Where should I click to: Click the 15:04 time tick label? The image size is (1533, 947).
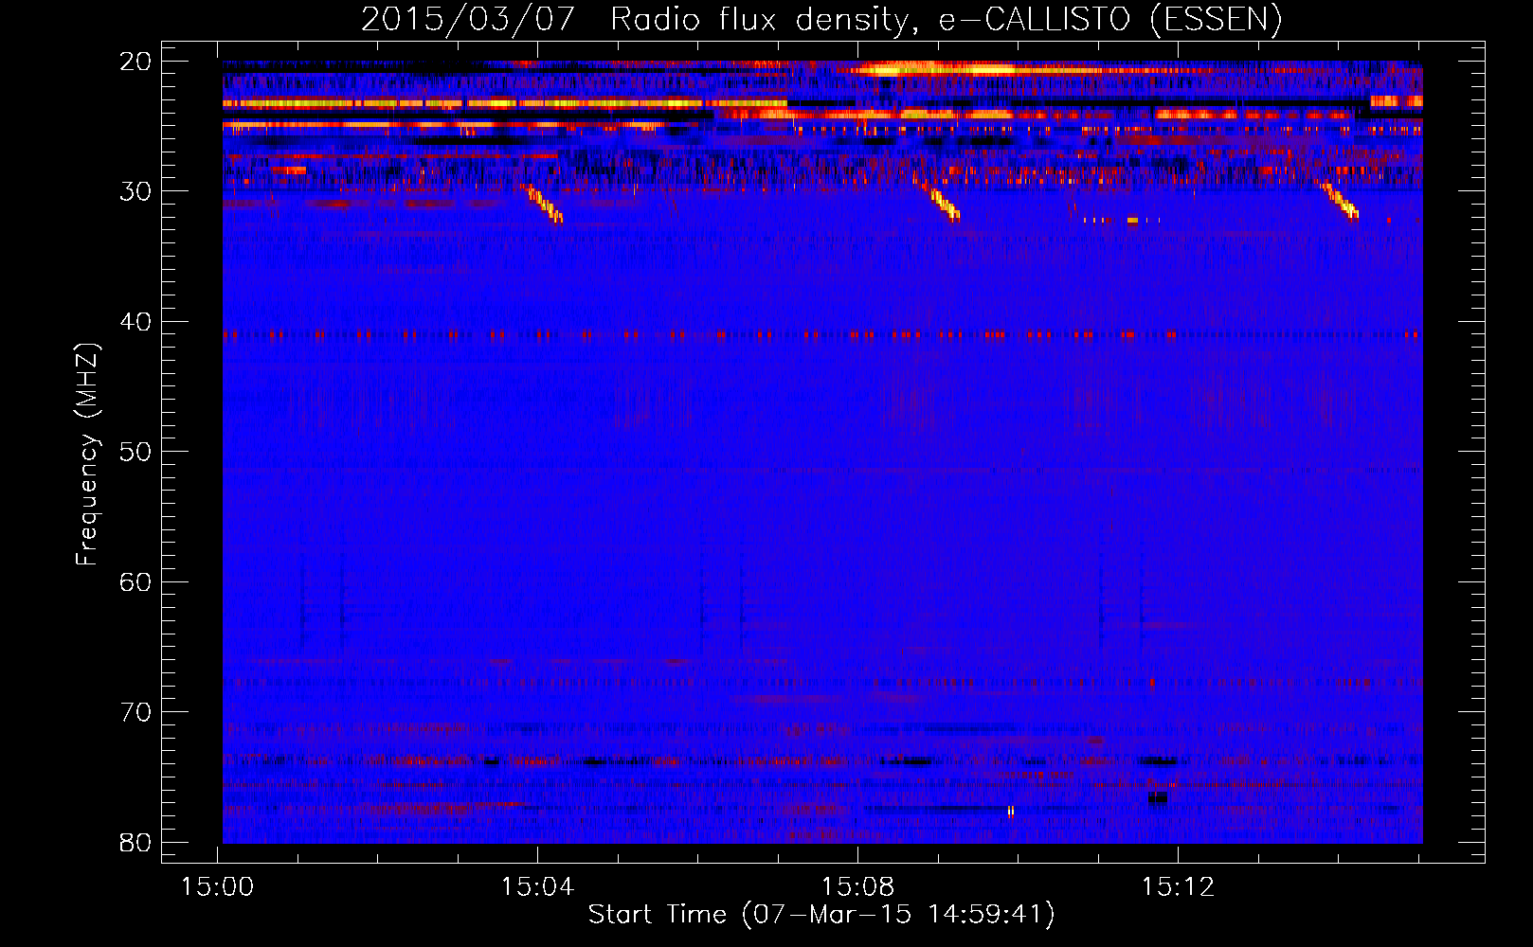(x=538, y=887)
